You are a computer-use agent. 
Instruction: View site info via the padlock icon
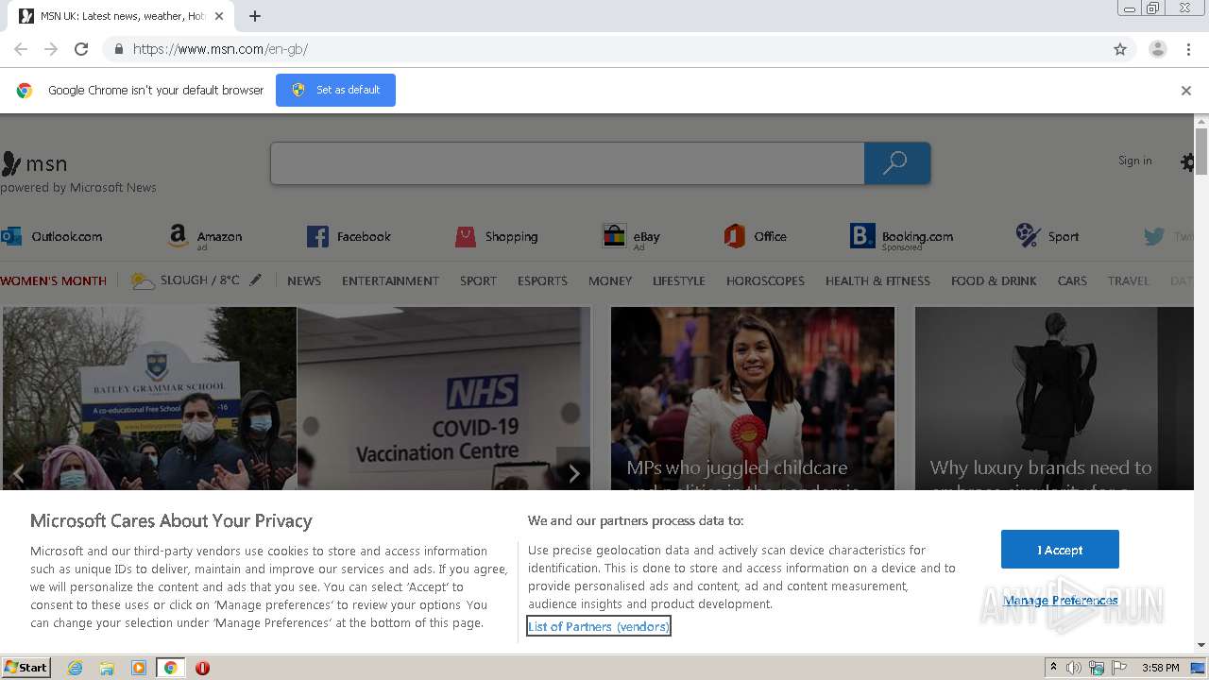click(118, 49)
